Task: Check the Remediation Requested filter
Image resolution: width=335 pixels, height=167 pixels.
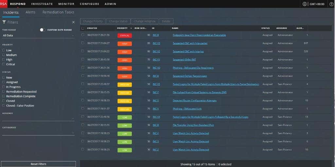Action: tap(3, 91)
